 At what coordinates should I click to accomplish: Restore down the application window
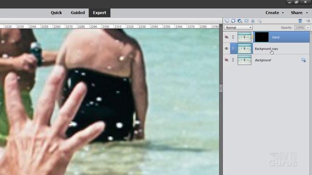click(296, 2)
